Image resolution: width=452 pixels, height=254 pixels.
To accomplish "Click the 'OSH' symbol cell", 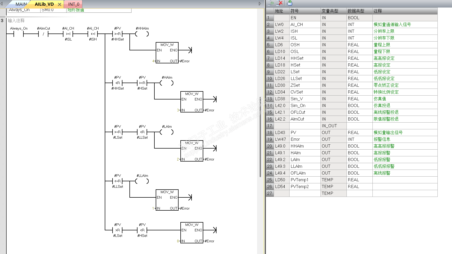I will point(305,45).
